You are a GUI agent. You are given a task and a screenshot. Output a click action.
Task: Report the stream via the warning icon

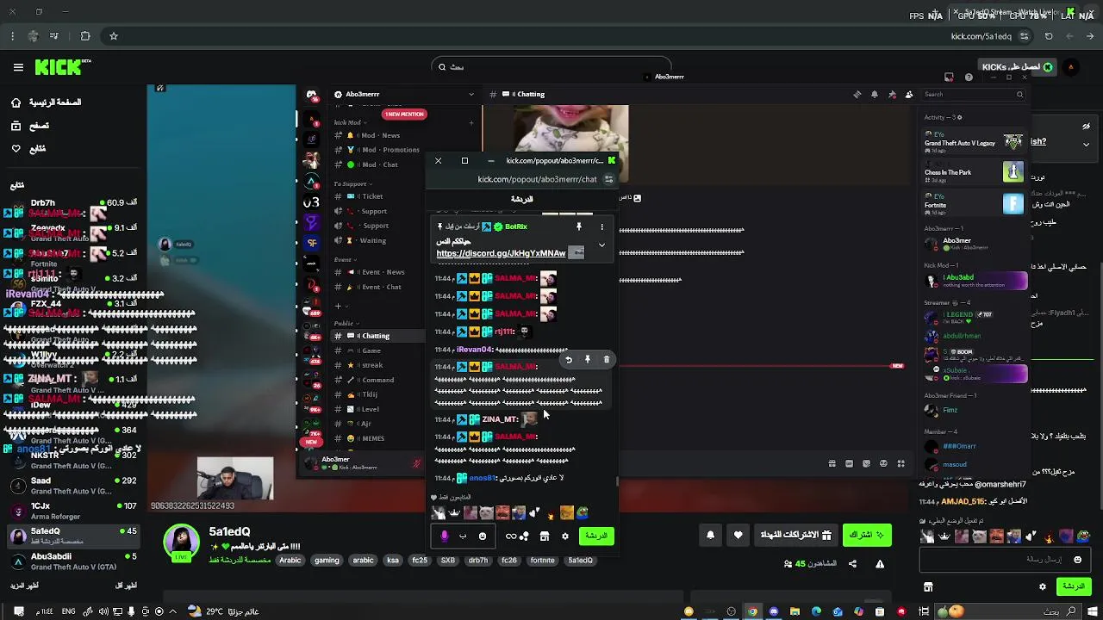[880, 564]
